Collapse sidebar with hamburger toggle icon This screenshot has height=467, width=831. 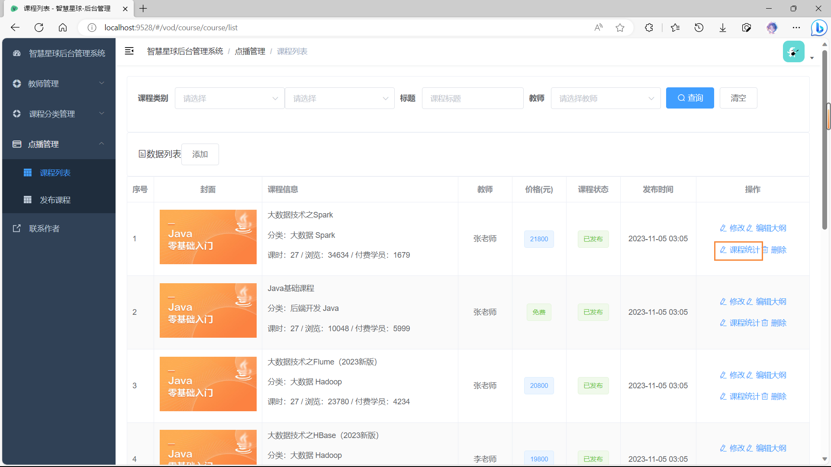(x=129, y=51)
